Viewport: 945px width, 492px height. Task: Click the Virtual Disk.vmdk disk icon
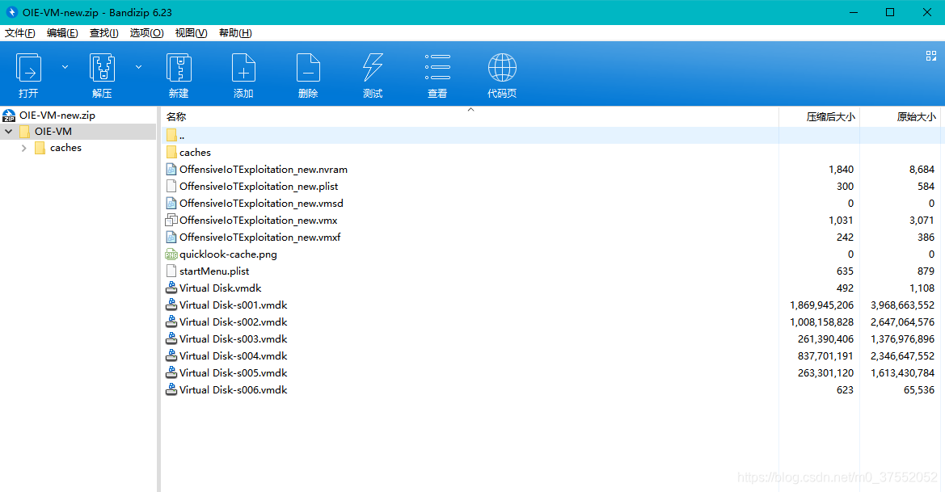171,288
